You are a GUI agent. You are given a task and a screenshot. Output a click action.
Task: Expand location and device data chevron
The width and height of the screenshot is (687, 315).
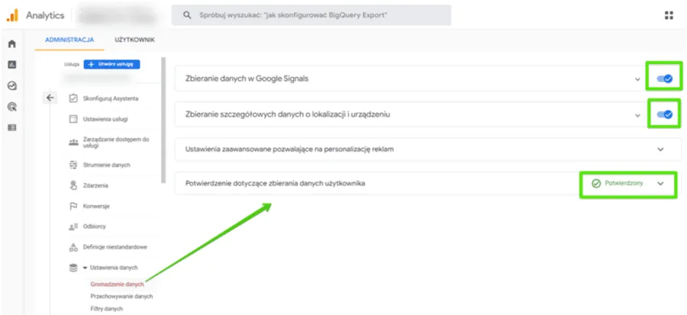(637, 115)
